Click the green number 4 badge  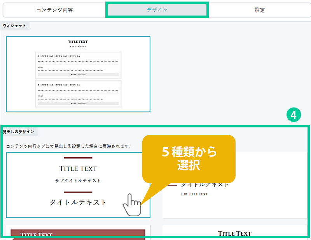pos(294,115)
